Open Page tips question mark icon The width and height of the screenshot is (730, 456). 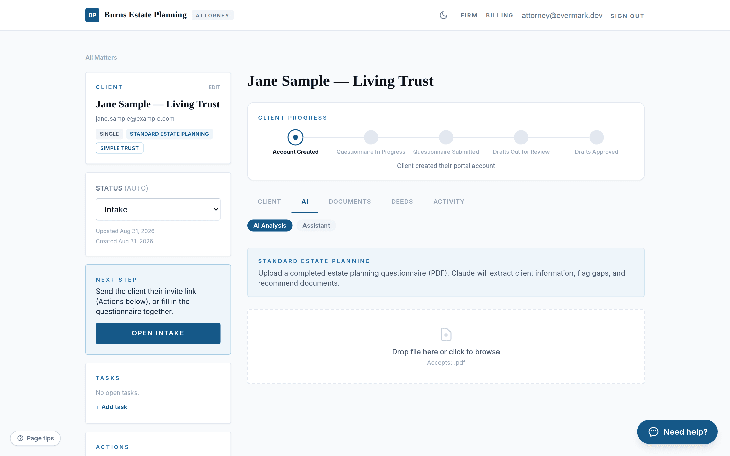(x=20, y=438)
